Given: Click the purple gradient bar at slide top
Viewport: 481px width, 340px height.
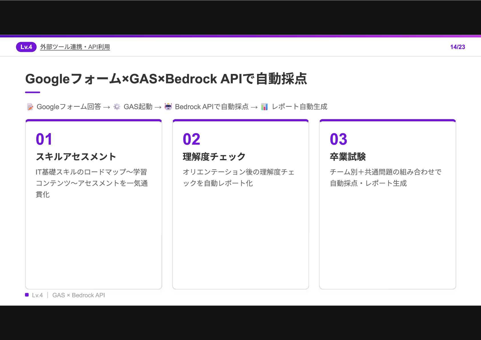Looking at the screenshot, I should point(240,36).
